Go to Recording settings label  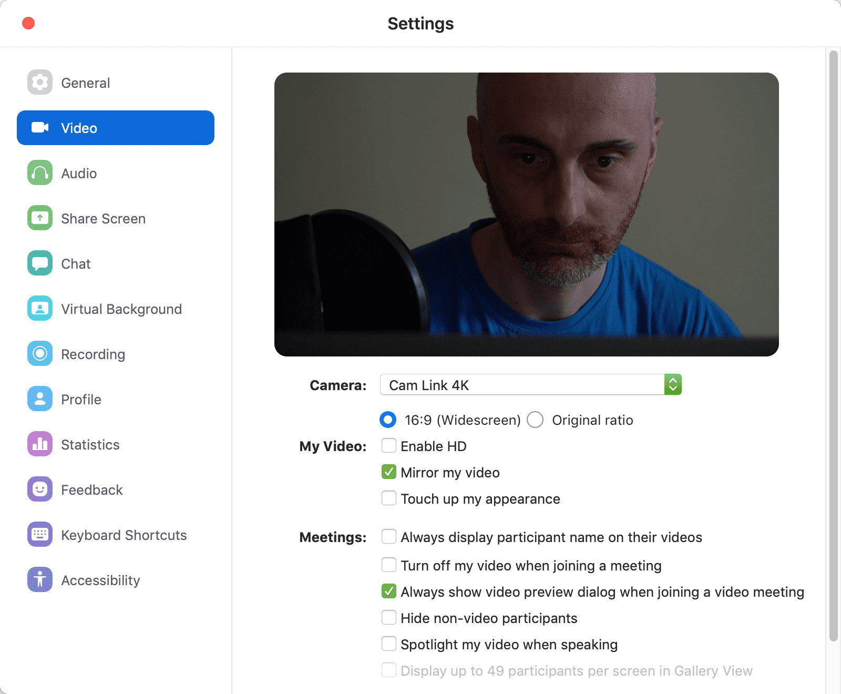[93, 354]
